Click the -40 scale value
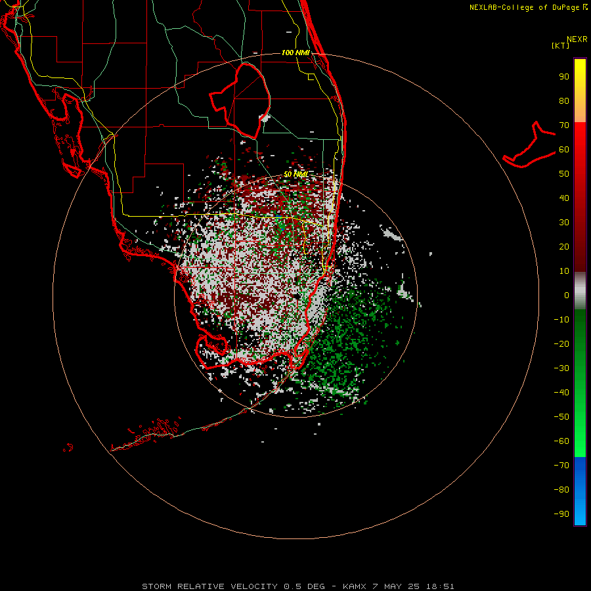Image resolution: width=591 pixels, height=591 pixels. point(561,393)
